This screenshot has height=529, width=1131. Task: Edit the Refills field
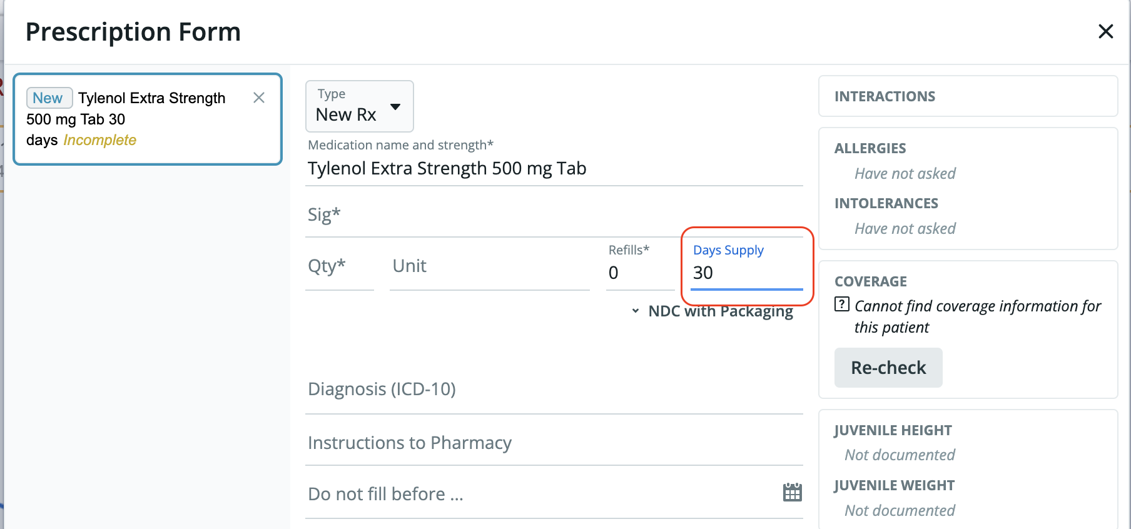point(639,273)
